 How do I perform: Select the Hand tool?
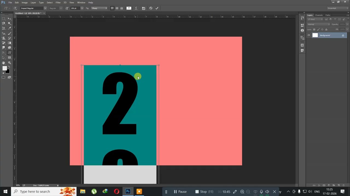(x=4, y=63)
